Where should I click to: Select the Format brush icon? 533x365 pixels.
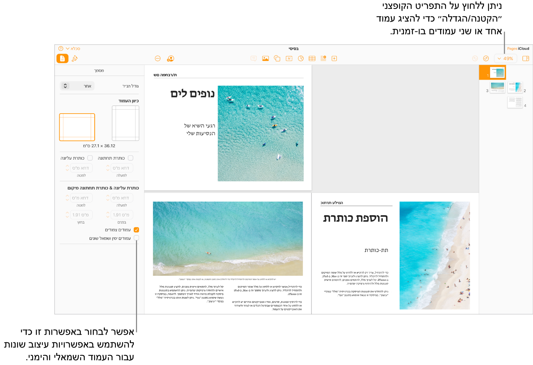75,58
